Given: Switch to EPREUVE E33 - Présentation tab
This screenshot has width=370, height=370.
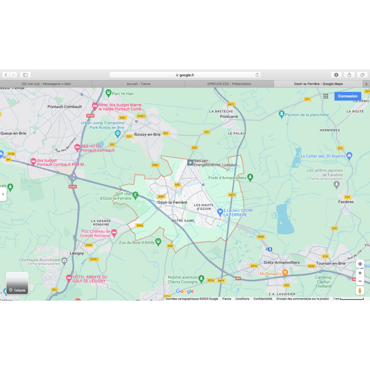Looking at the screenshot, I should (229, 84).
